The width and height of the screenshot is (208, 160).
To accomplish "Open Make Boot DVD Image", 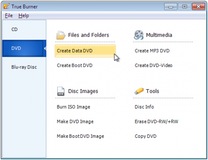I will (80, 136).
